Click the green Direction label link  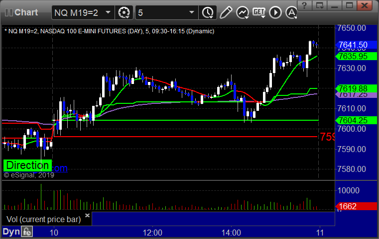(x=27, y=165)
